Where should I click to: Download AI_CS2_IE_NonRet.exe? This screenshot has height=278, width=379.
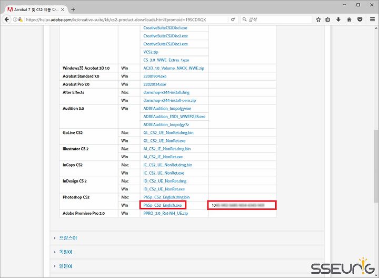point(163,157)
